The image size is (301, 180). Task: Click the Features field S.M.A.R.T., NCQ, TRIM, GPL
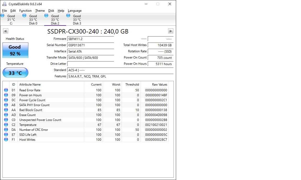click(x=120, y=76)
